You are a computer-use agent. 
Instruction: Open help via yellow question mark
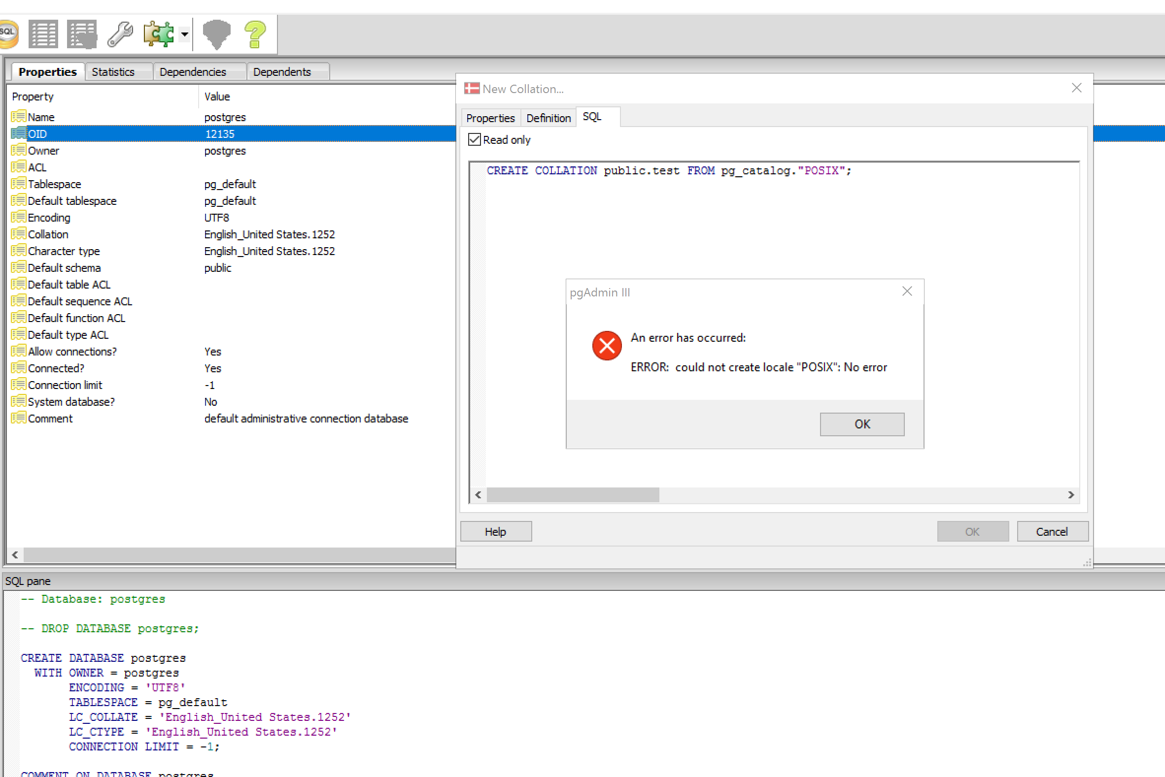[255, 33]
